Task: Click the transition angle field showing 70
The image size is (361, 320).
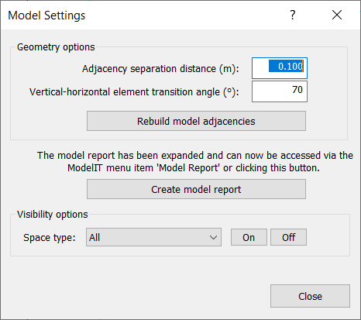Action: [280, 91]
